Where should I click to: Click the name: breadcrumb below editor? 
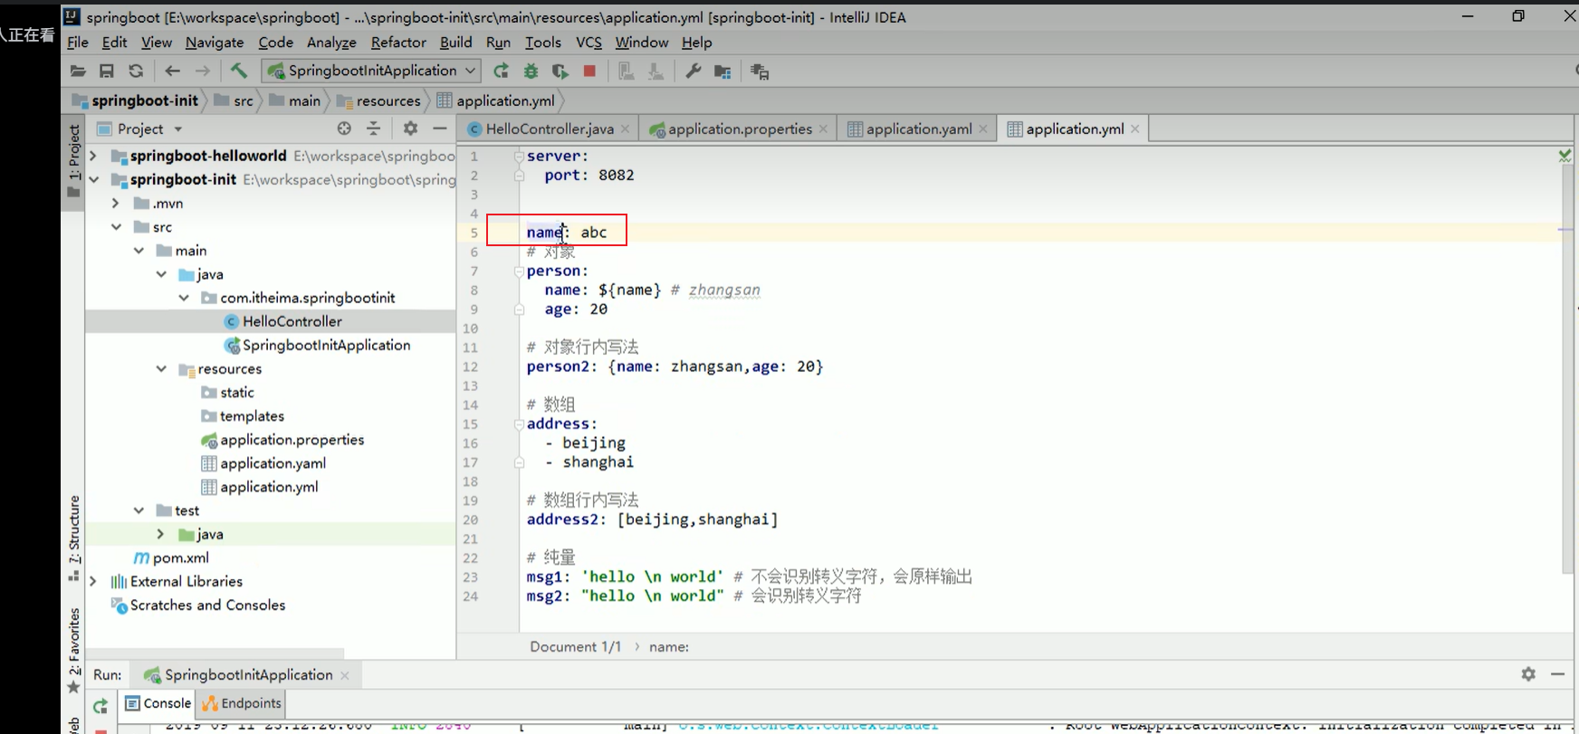(668, 647)
